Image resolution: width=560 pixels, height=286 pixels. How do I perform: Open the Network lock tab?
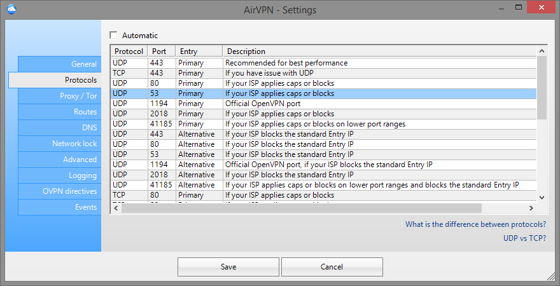point(60,144)
